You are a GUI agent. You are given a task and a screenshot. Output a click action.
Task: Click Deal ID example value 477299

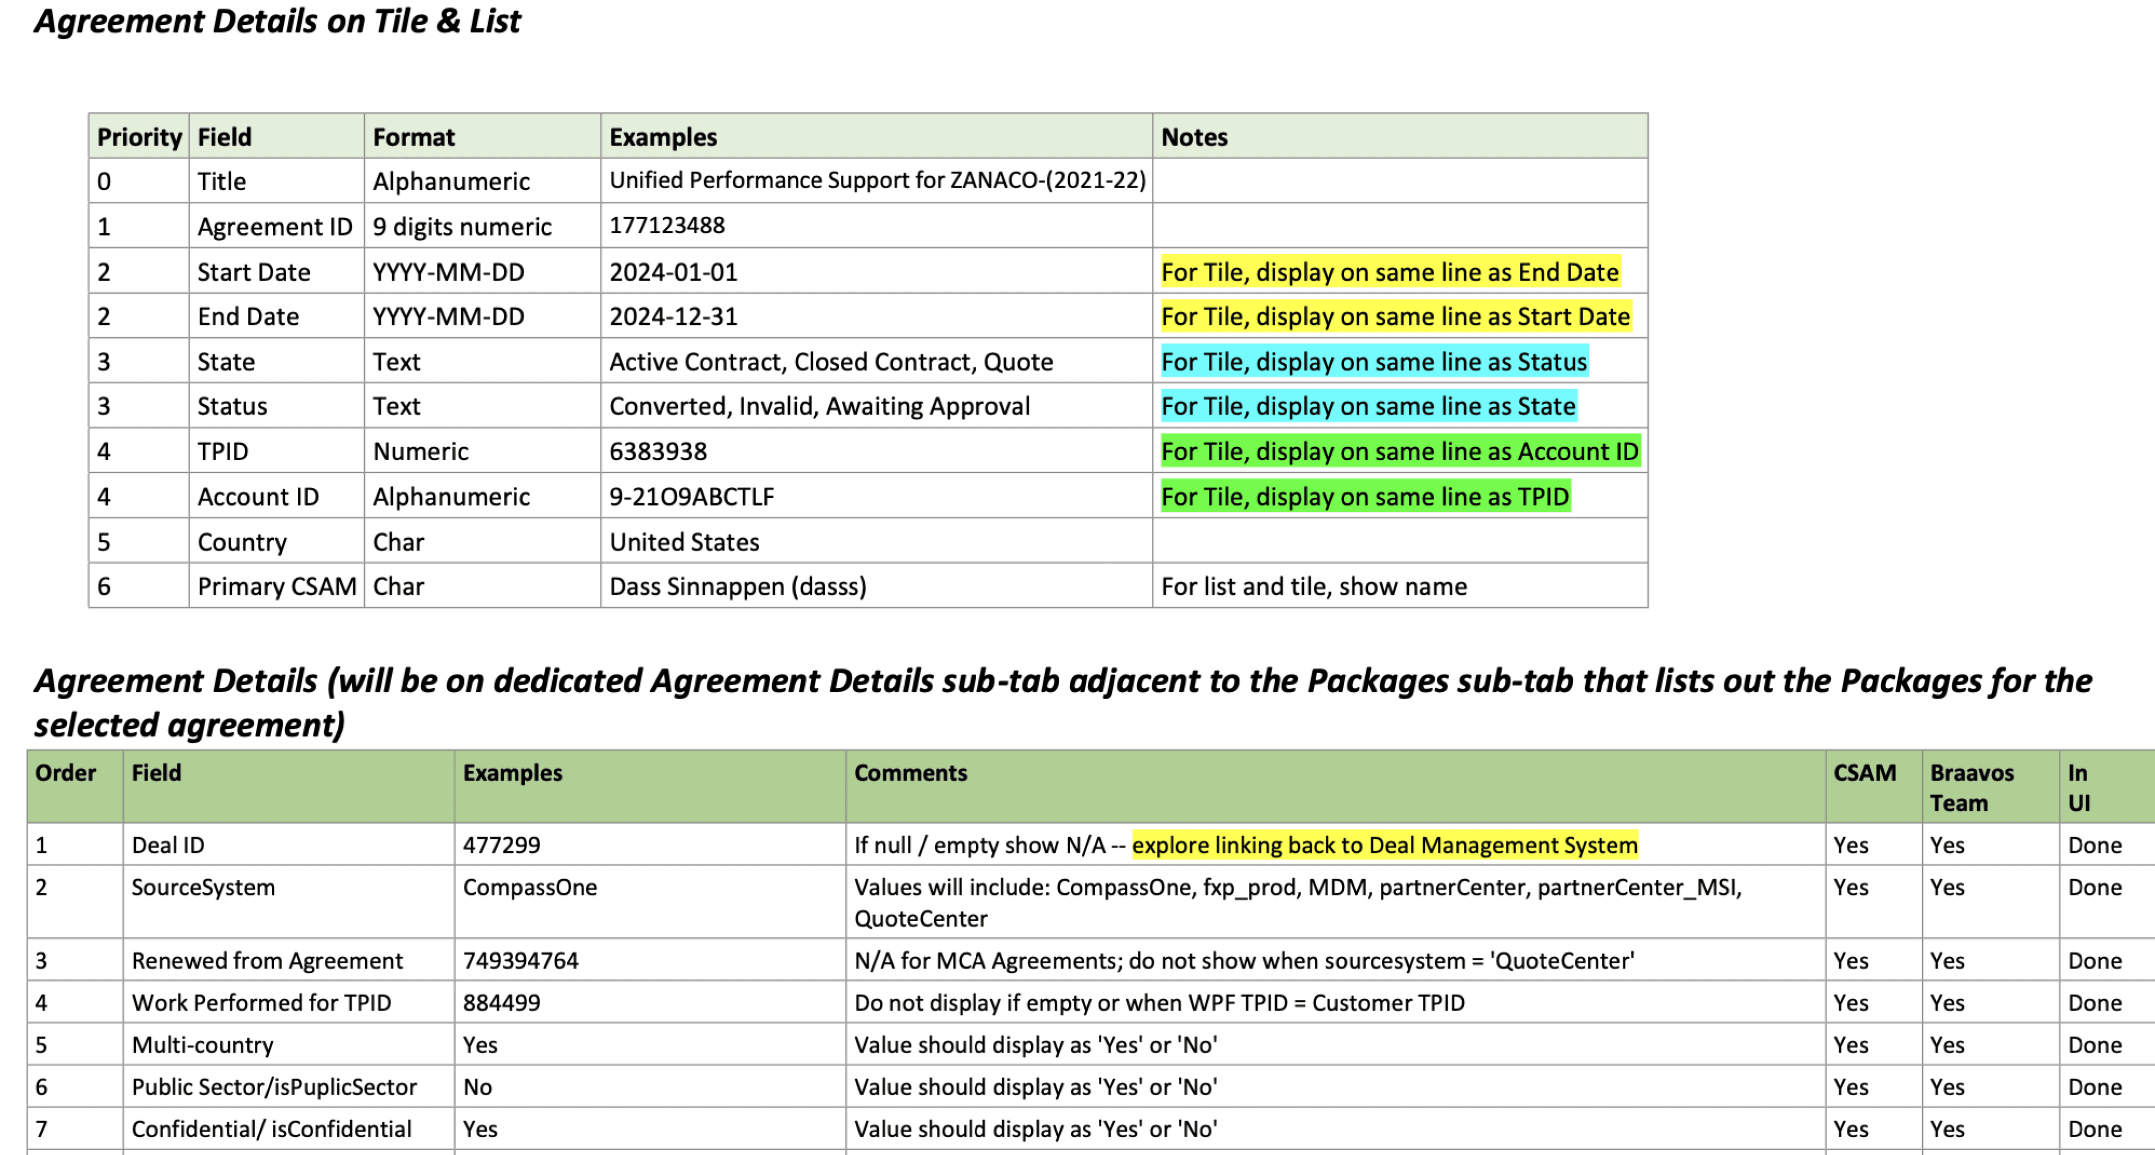[501, 845]
